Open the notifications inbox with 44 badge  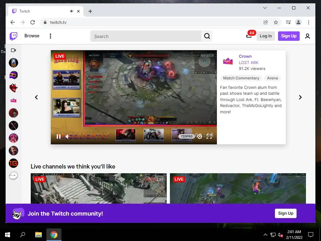249,36
